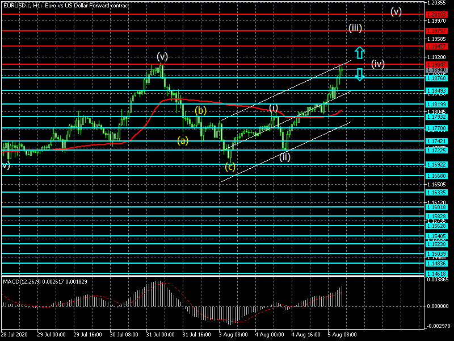Screen dimensions: 454x341
Task: Click the white (iii) wave label
Action: coord(355,28)
